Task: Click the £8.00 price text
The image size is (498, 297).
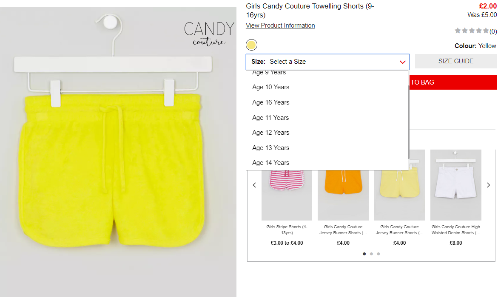Action: (456, 243)
